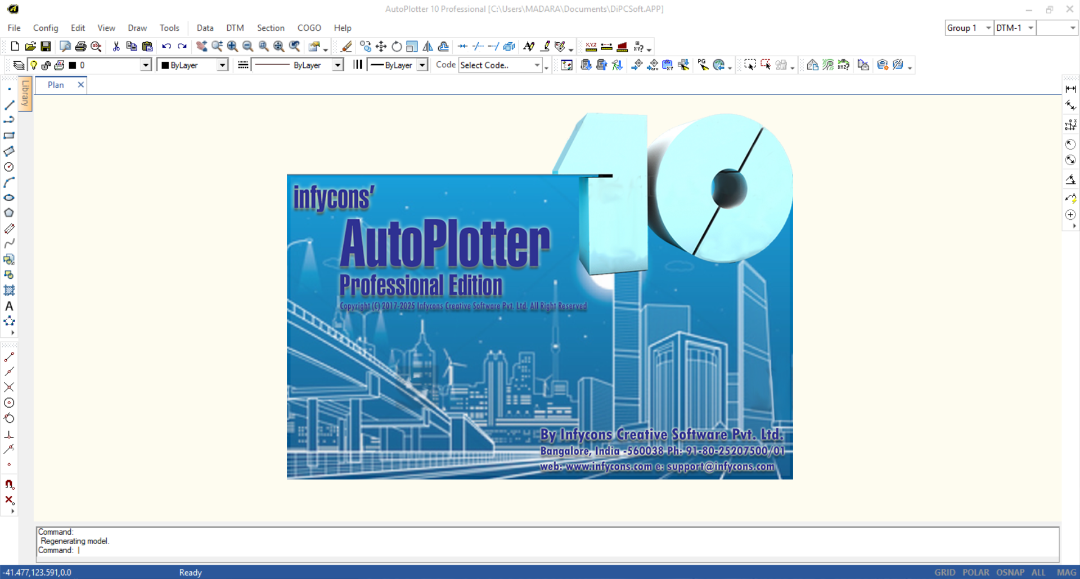The width and height of the screenshot is (1080, 579).
Task: Toggle layer on/off light bulb icon
Action: [34, 65]
